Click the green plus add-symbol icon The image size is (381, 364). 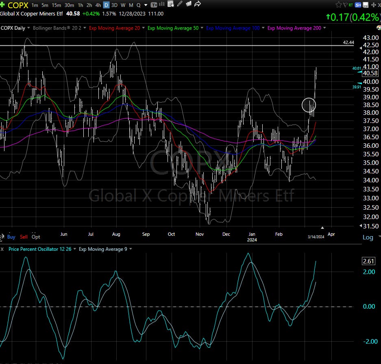[x=2, y=4]
